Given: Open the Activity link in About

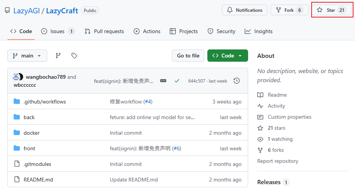Looking at the screenshot, I should [x=277, y=106].
